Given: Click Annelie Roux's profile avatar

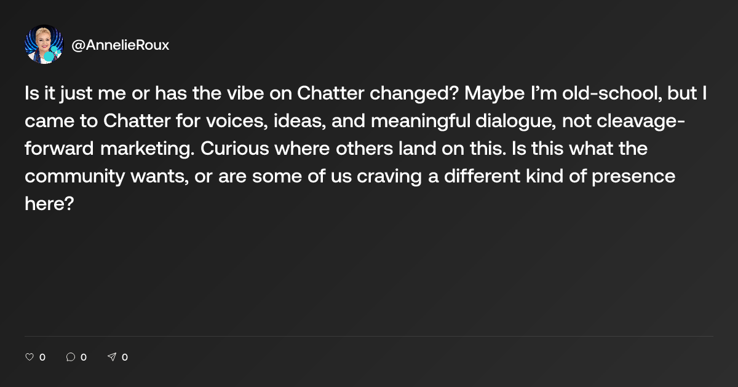Looking at the screenshot, I should (x=44, y=44).
